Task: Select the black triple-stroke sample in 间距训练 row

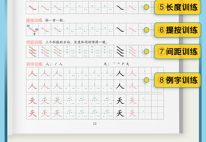Action: tap(120, 51)
